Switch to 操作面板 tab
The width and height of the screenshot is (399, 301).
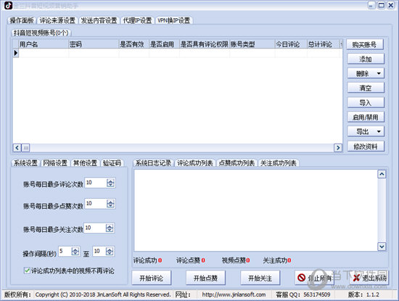click(x=22, y=20)
